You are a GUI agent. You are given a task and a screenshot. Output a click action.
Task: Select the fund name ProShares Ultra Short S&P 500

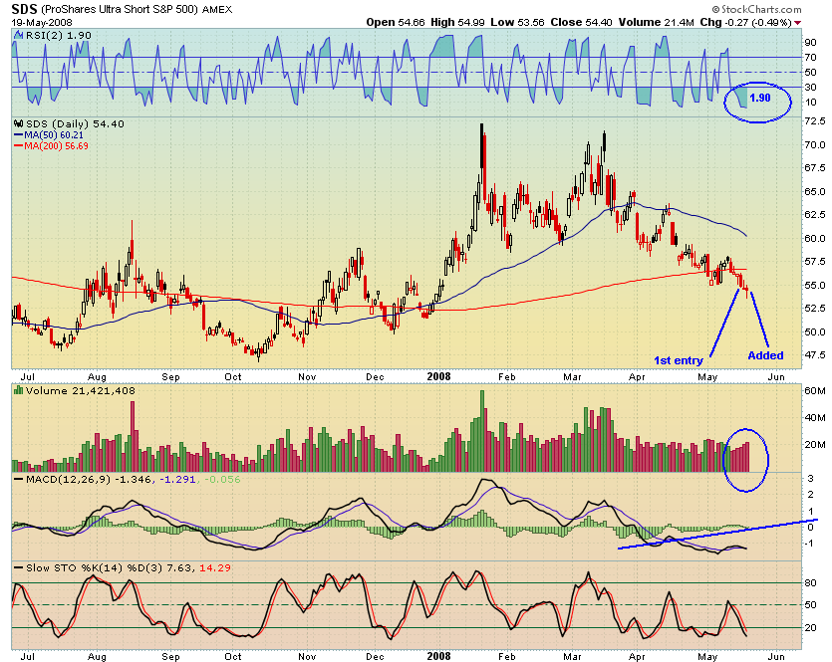[120, 10]
